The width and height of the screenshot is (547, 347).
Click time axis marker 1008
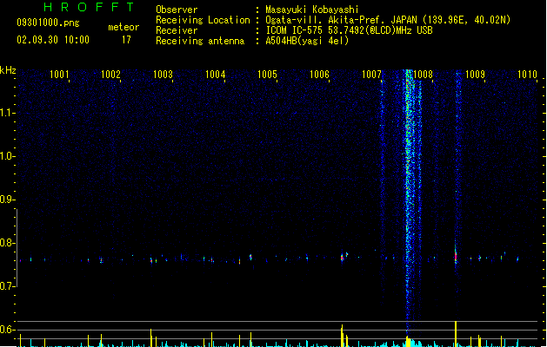coord(424,75)
